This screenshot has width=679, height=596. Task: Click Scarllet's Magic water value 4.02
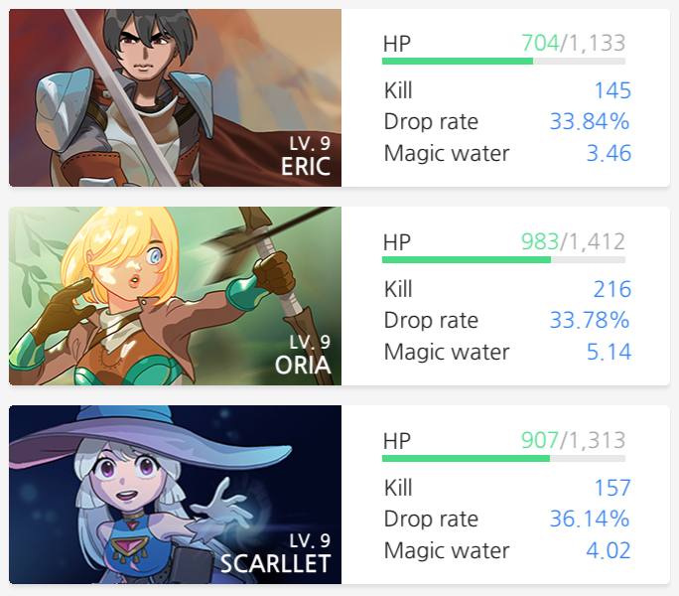[609, 550]
